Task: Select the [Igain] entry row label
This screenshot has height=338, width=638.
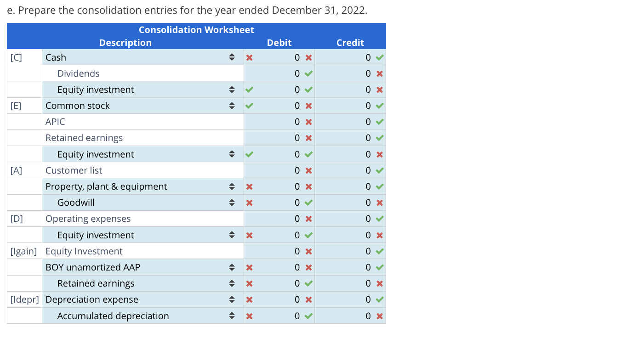Action: (24, 251)
